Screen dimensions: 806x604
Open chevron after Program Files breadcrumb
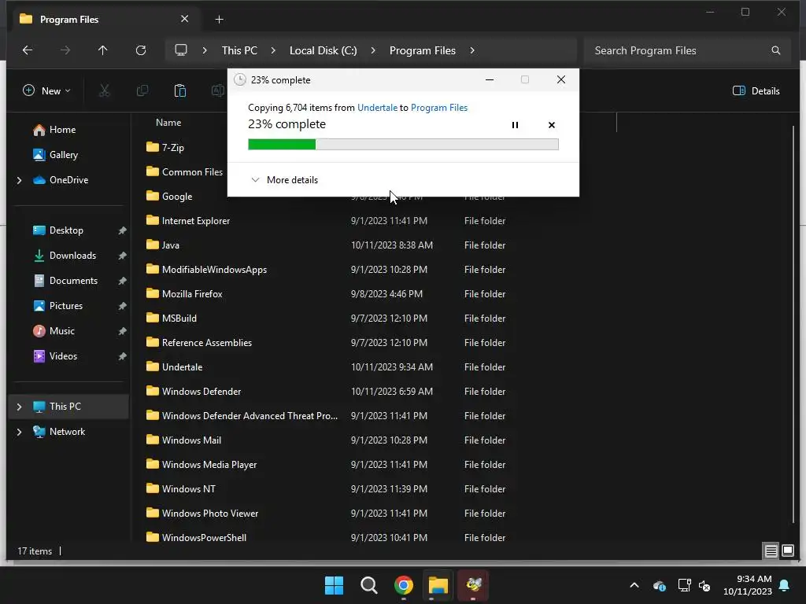[x=472, y=50]
